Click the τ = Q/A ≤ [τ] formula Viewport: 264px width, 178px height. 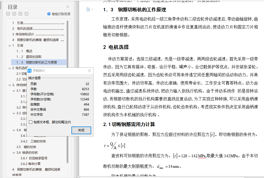click(114, 146)
